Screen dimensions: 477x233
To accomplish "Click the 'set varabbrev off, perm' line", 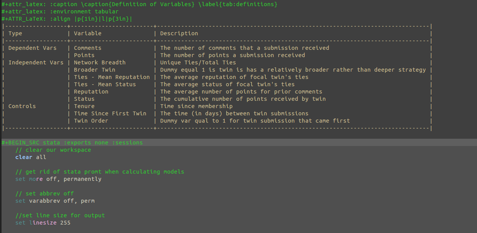I will pyautogui.click(x=55, y=201).
